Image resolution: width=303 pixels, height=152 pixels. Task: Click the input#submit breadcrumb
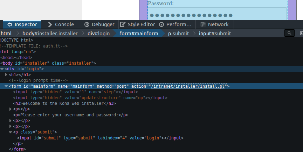[215, 34]
